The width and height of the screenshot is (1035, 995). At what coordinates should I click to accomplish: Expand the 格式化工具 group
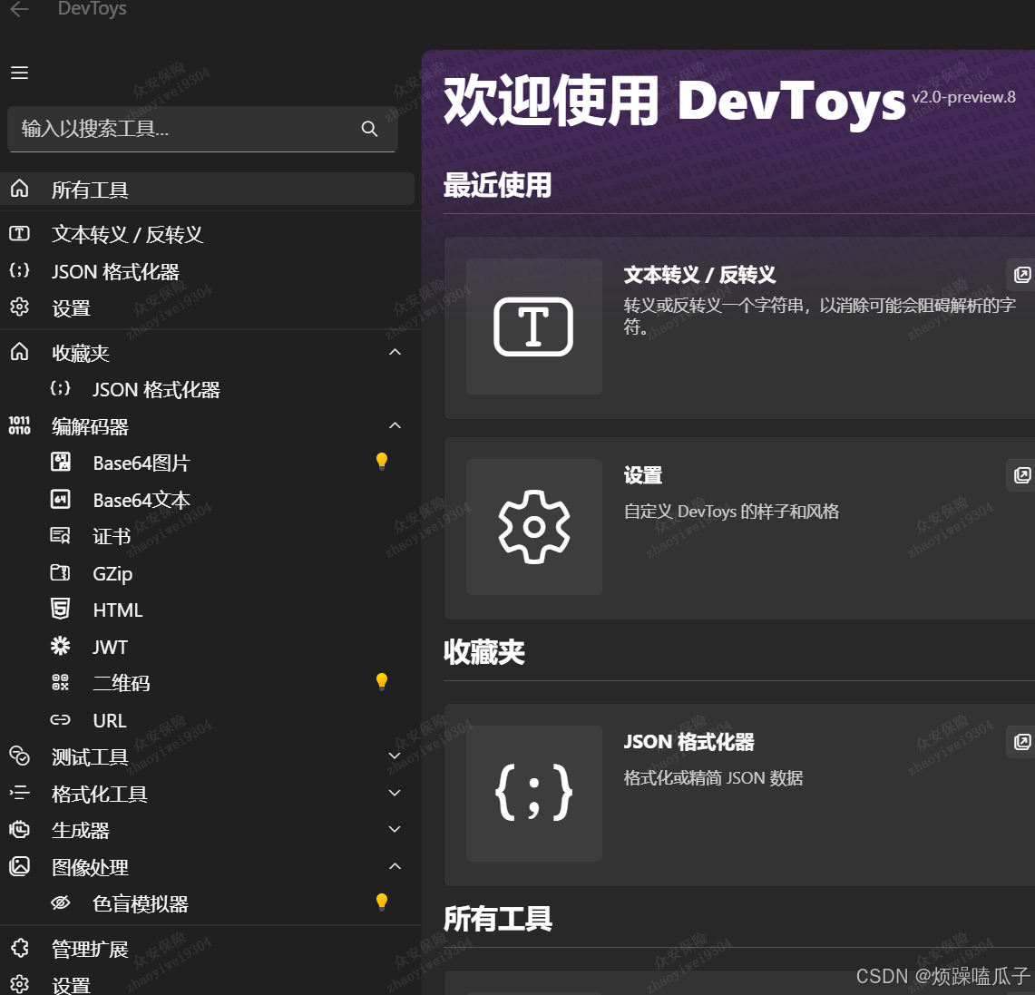(x=395, y=793)
